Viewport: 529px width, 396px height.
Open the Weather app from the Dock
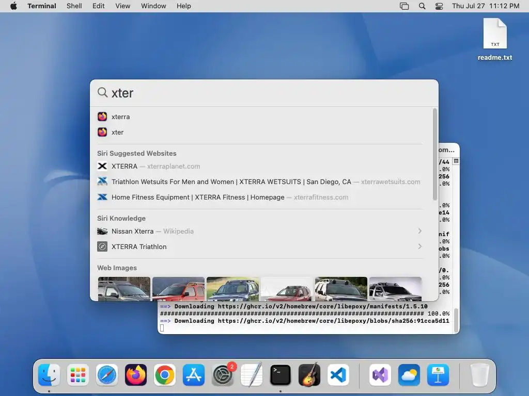point(409,375)
